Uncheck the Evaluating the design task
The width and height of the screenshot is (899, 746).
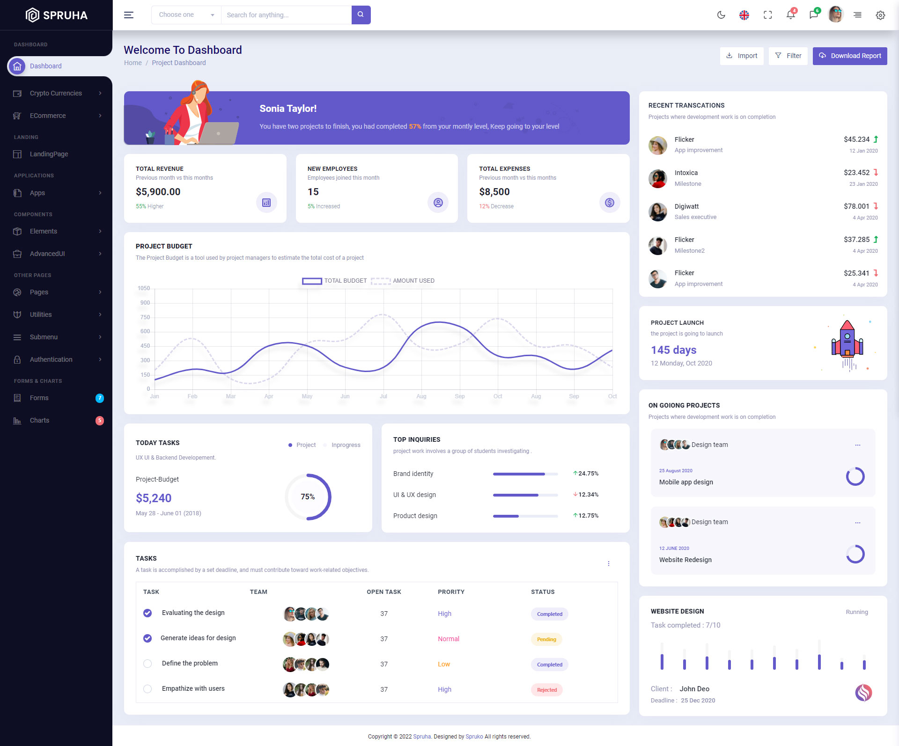147,613
